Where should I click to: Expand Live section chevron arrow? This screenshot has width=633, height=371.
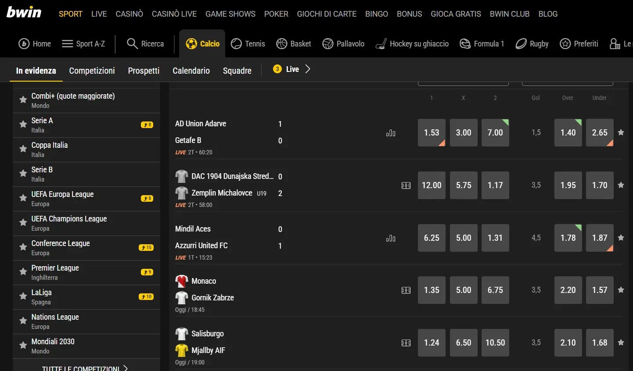coord(308,69)
